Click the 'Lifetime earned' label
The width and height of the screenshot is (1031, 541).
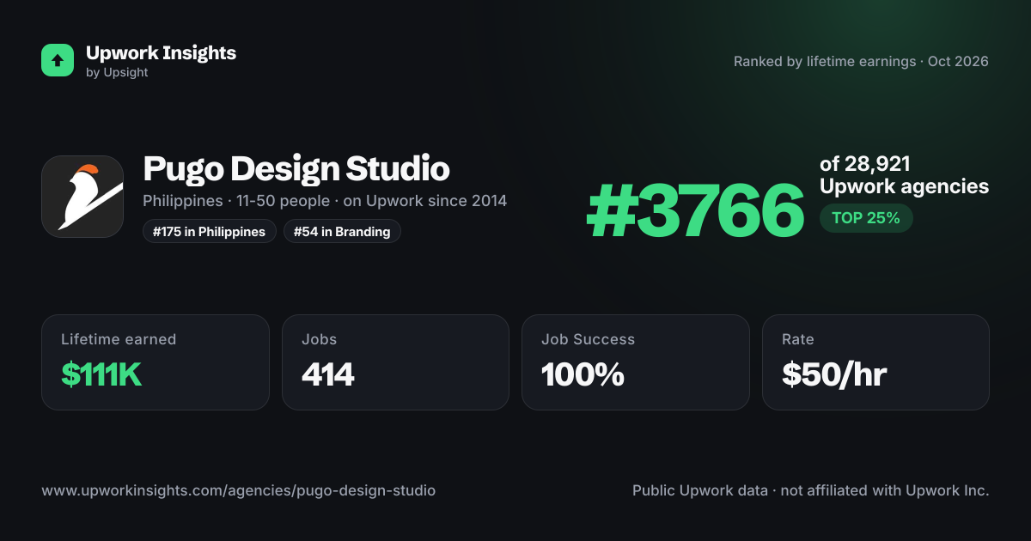pyautogui.click(x=119, y=339)
